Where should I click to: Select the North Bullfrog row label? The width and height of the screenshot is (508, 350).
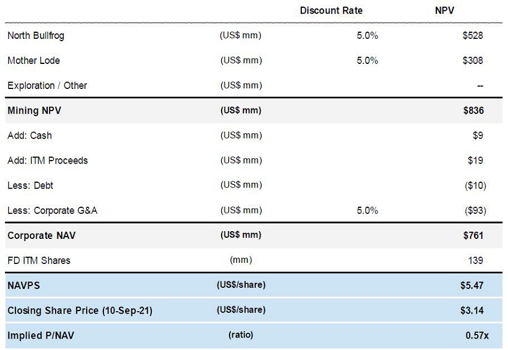tap(36, 35)
